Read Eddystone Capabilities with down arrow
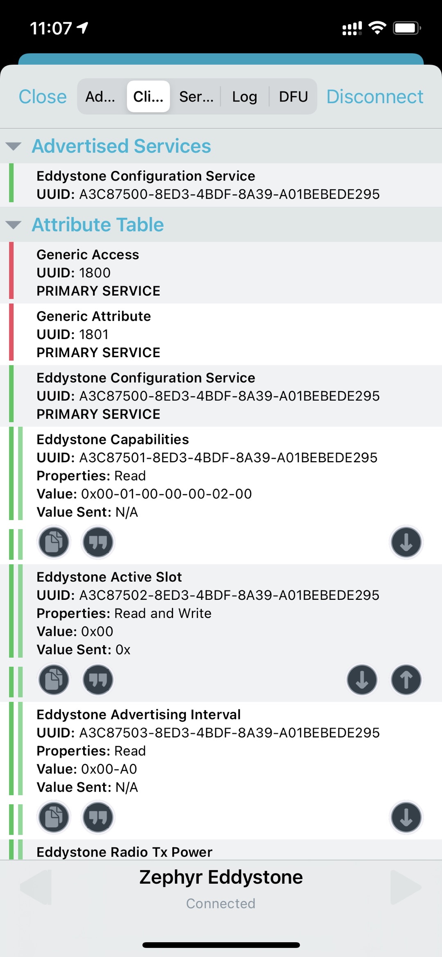 406,542
